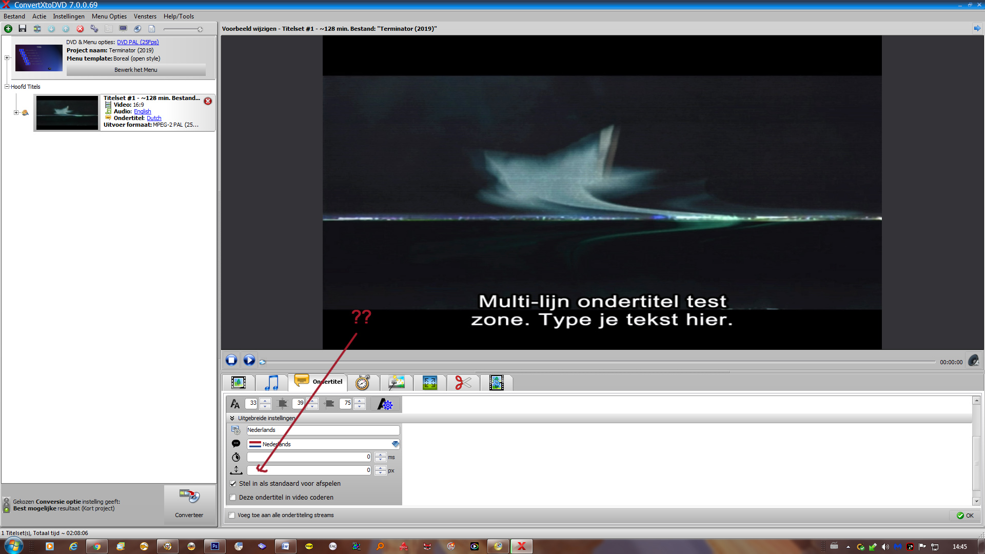Open Photoshop from the taskbar
This screenshot has height=554, width=985.
(x=215, y=546)
